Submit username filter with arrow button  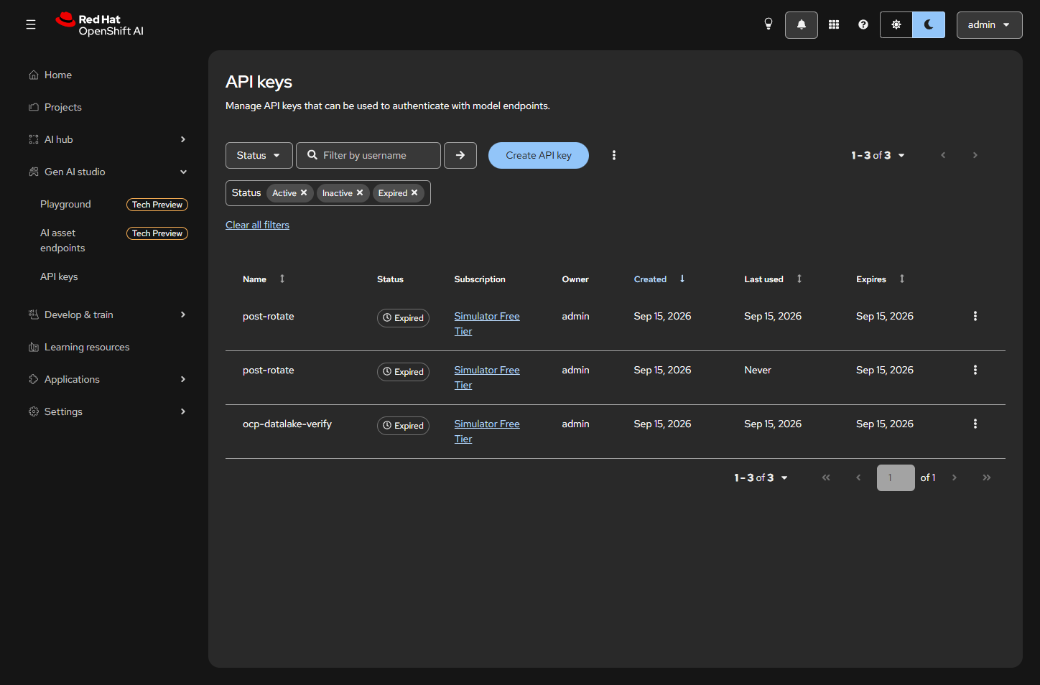click(460, 155)
